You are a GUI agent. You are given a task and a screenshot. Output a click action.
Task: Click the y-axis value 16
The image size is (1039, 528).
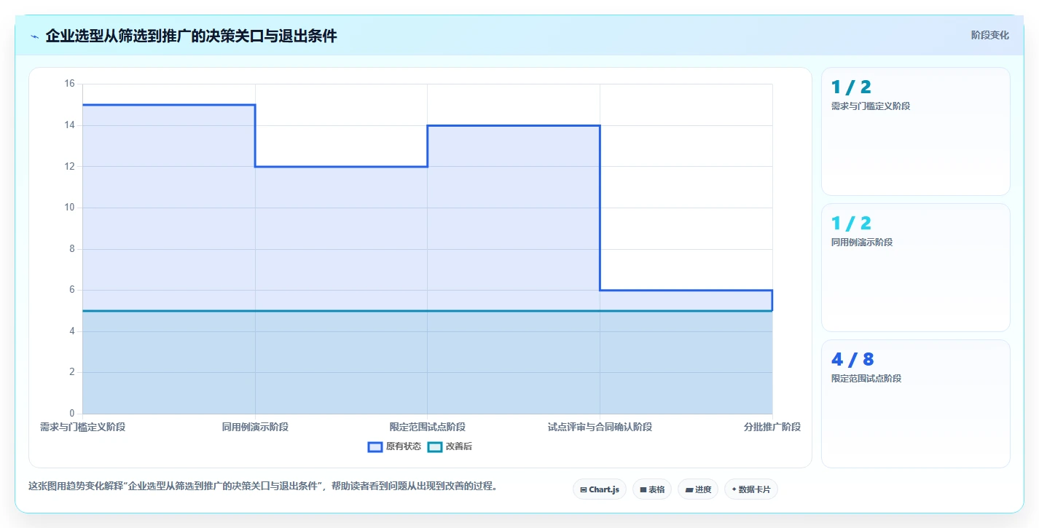[70, 84]
